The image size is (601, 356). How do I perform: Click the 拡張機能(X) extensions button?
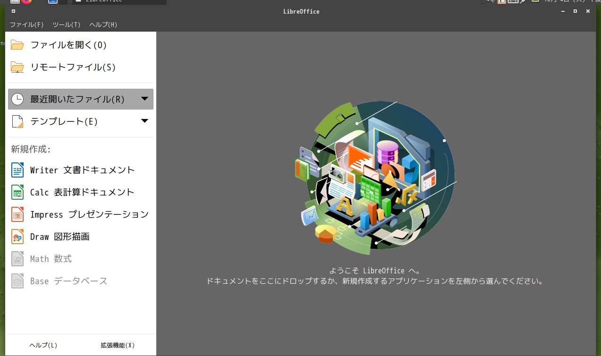118,345
